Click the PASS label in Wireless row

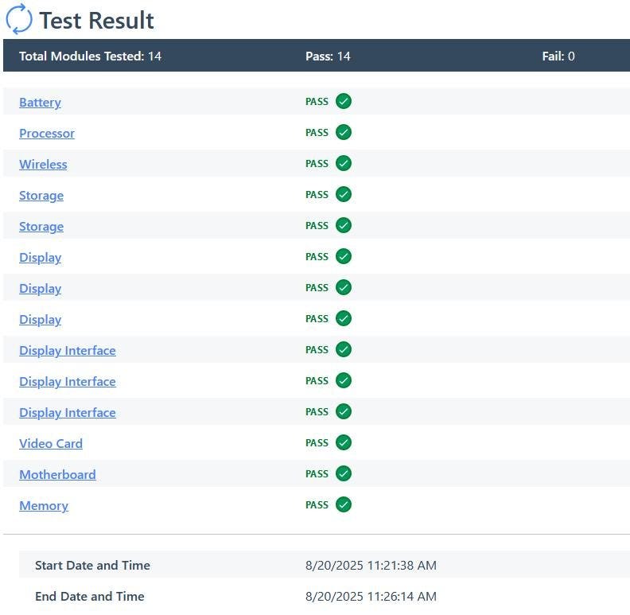317,164
